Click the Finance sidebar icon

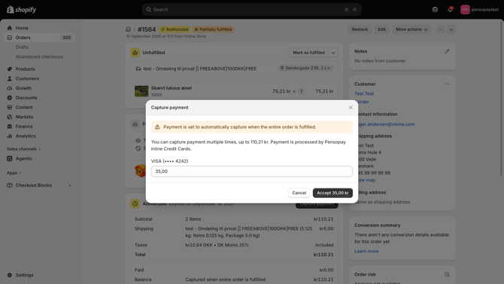[x=10, y=126]
